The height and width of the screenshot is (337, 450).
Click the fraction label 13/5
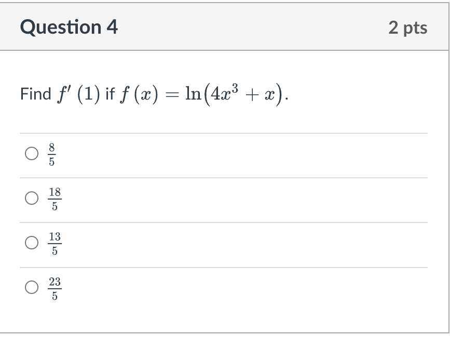click(53, 241)
